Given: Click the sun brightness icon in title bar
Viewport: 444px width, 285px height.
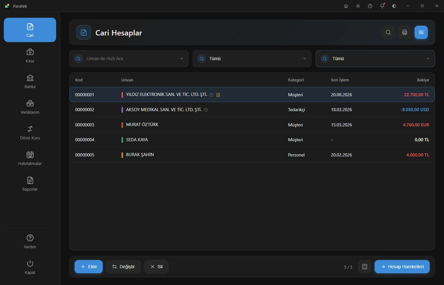Looking at the screenshot, I should pos(358,6).
